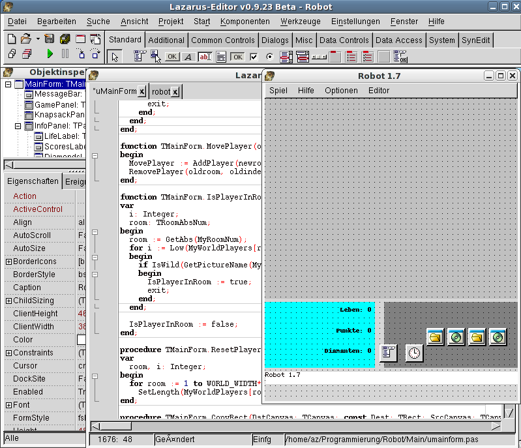Open the Projekt menu

pyautogui.click(x=171, y=22)
